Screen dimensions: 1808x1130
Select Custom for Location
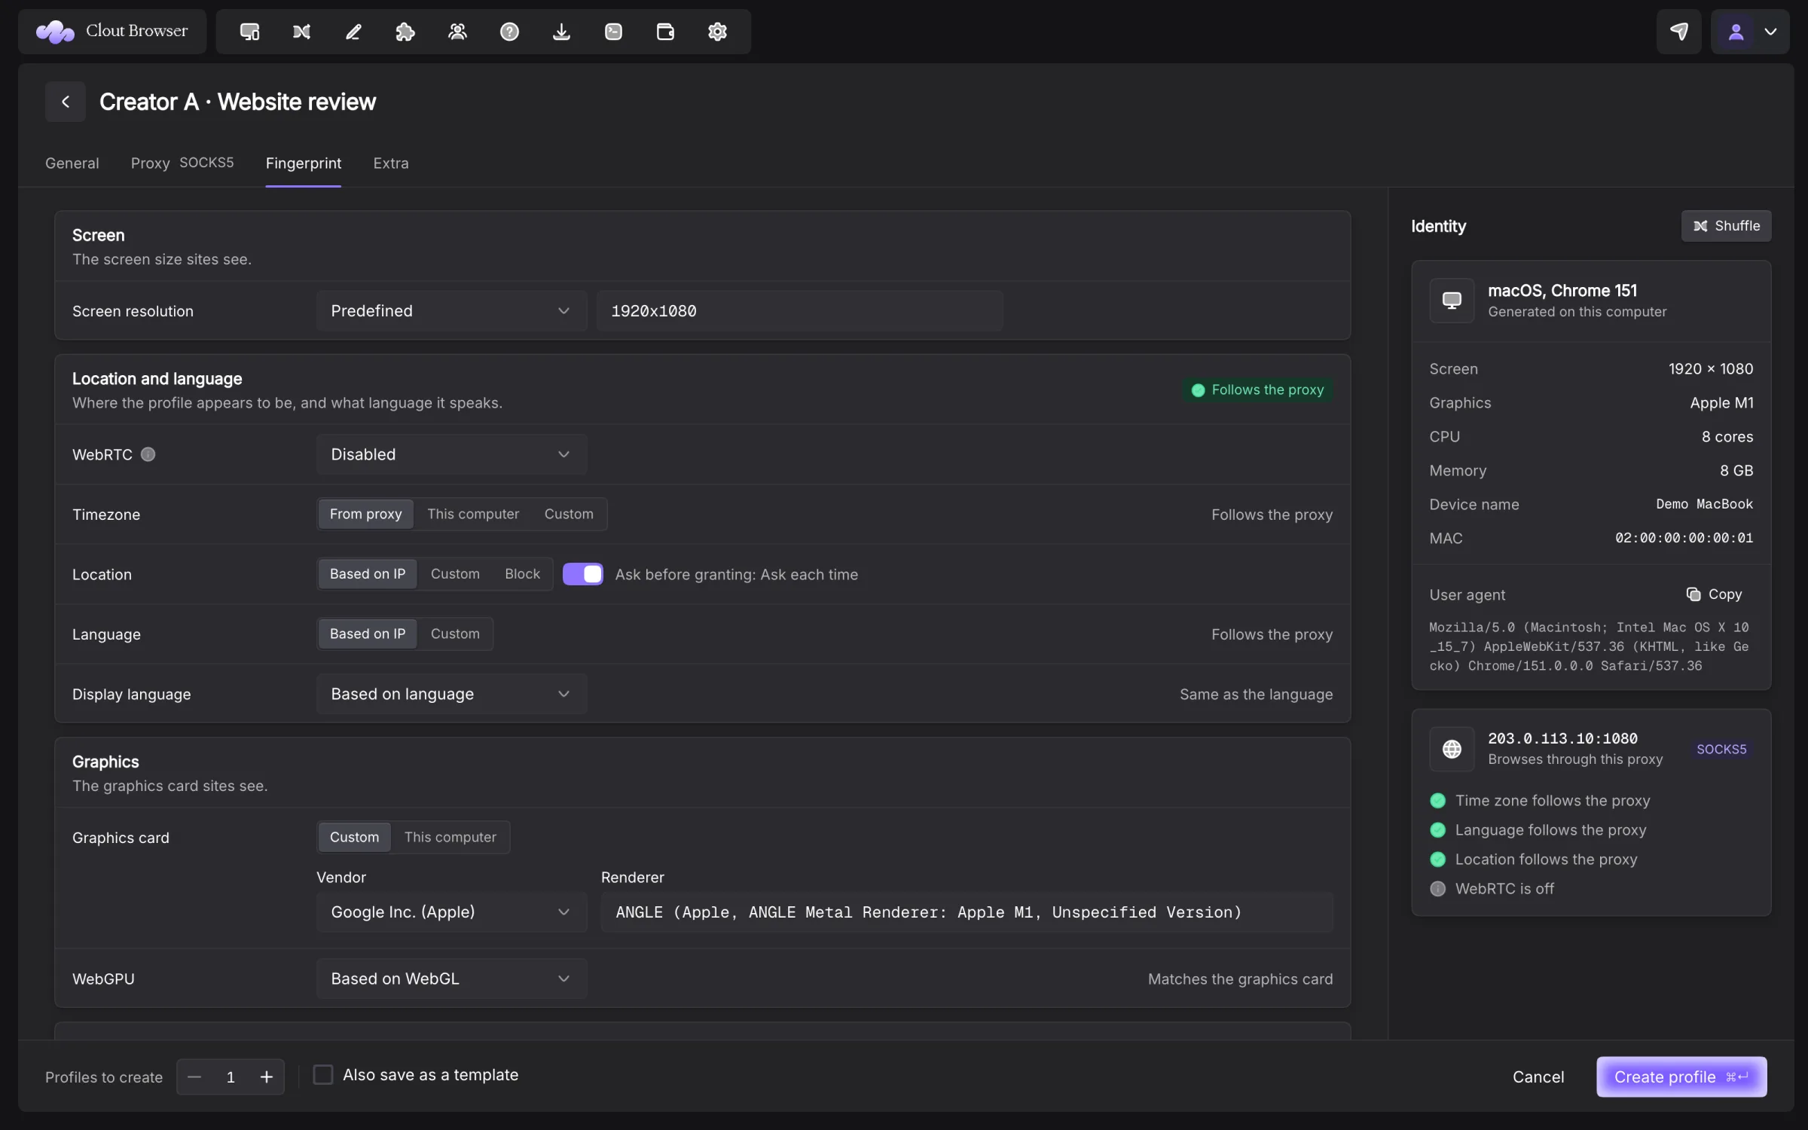[455, 574]
